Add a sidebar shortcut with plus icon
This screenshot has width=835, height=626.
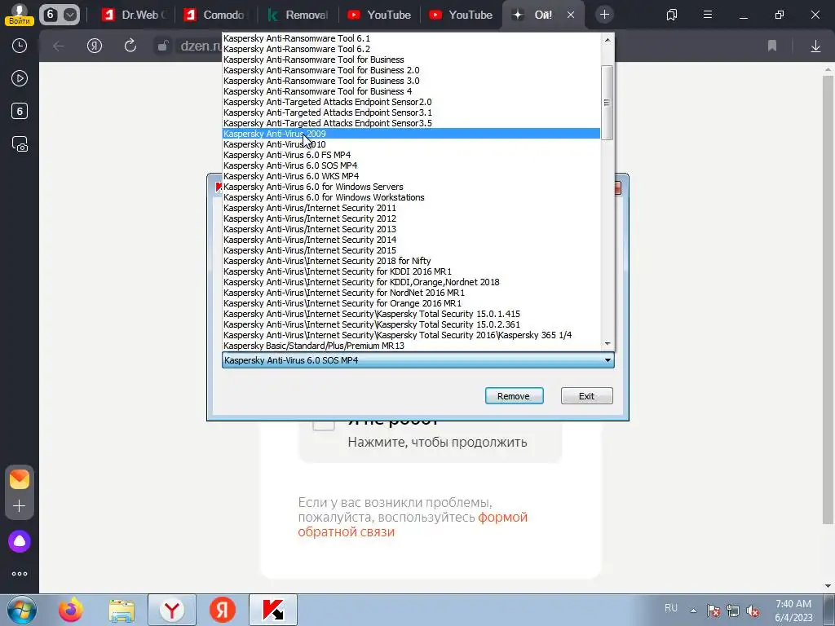pos(20,505)
